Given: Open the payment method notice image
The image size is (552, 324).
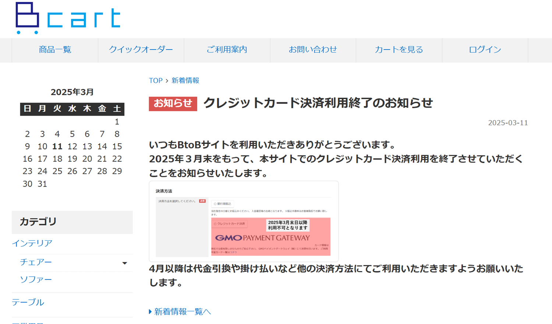Looking at the screenshot, I should click(244, 221).
